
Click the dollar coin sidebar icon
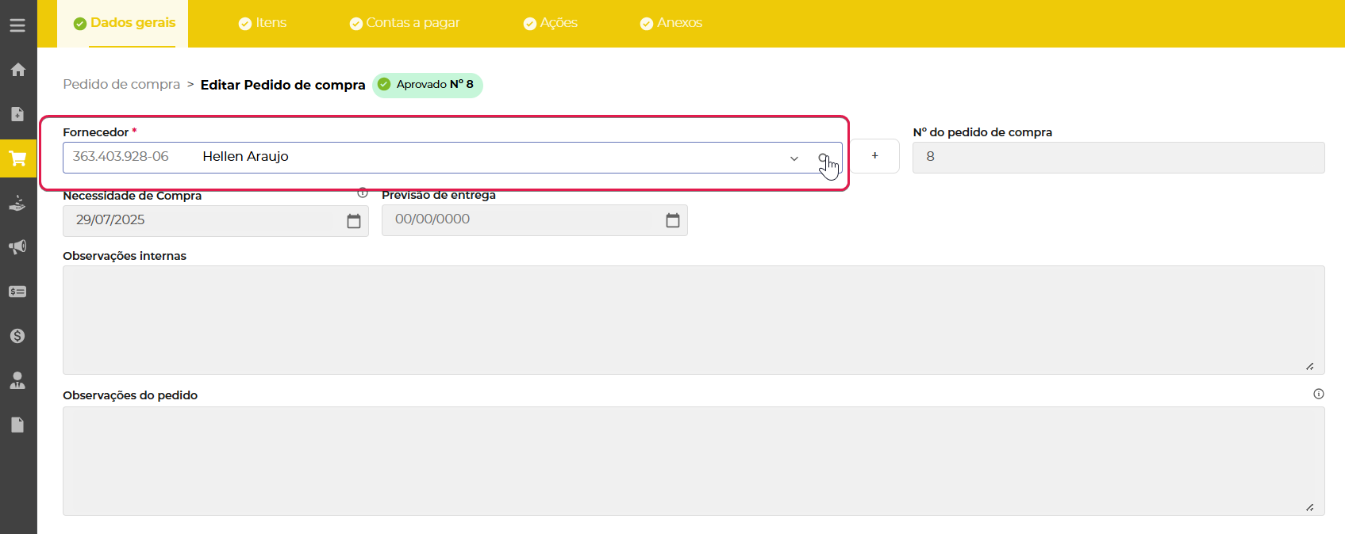point(17,336)
